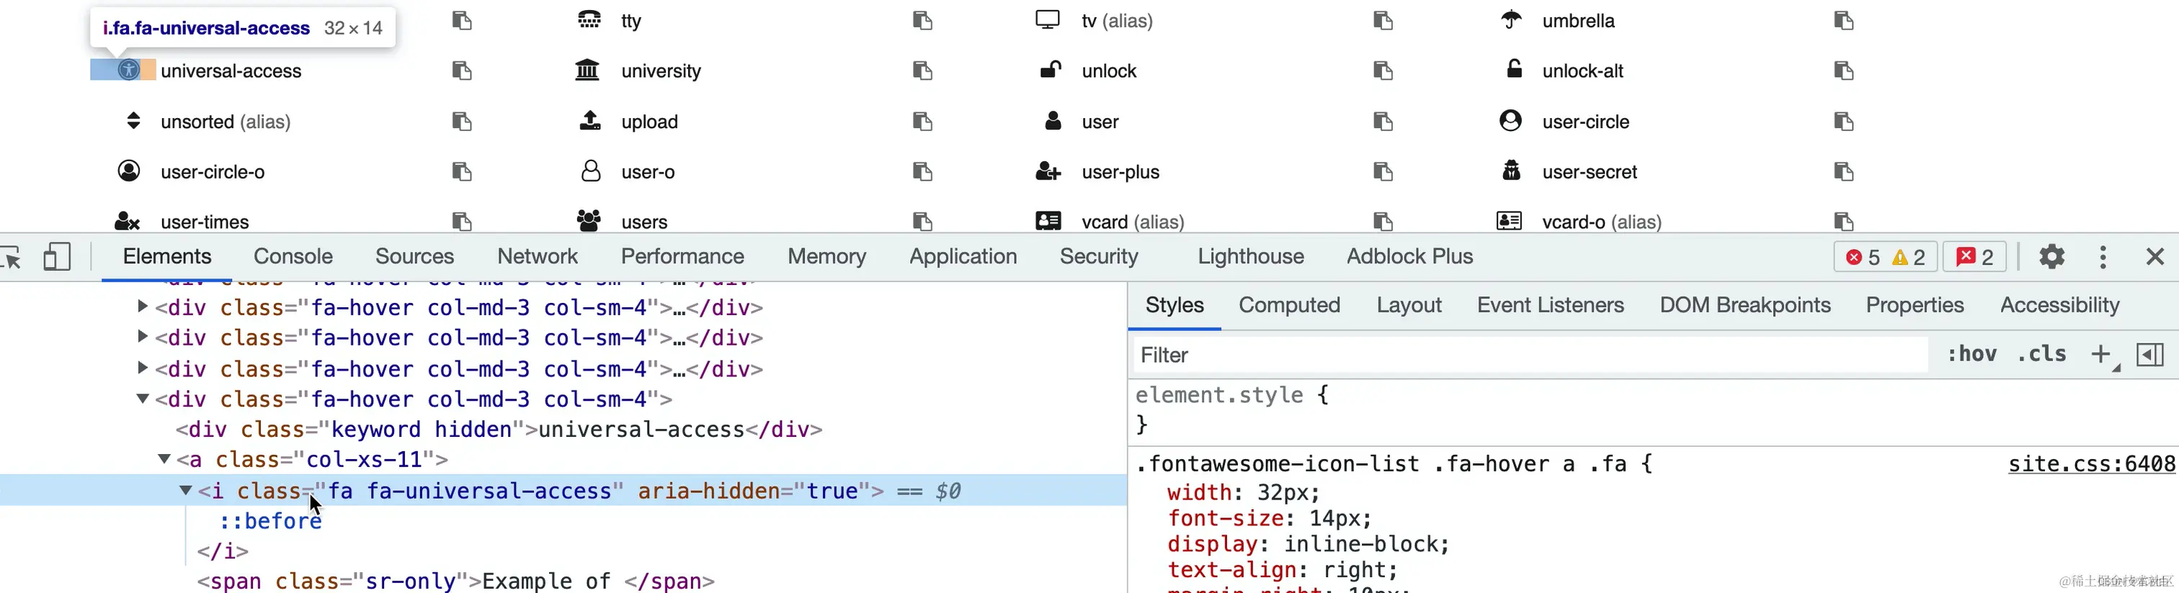Click the user silhouette icon

point(1052,121)
